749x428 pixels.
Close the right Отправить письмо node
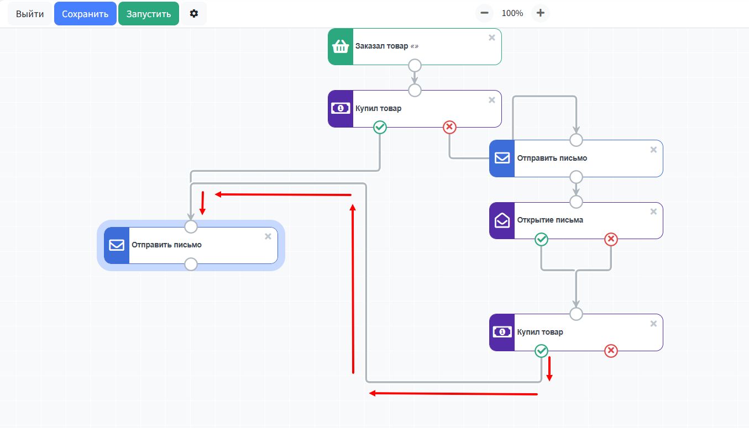[x=653, y=150]
